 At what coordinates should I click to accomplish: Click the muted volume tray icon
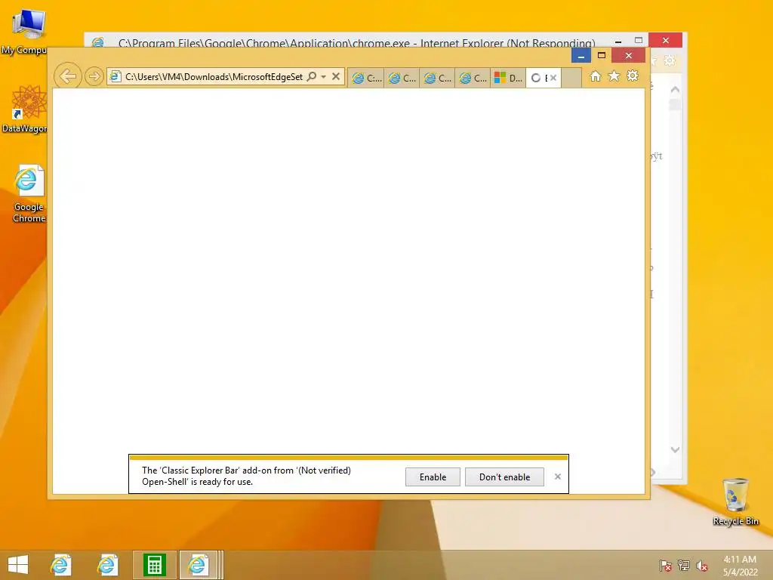tap(702, 566)
